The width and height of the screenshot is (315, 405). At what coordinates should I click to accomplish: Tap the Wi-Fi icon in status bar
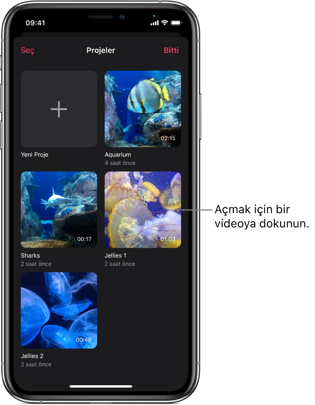(164, 23)
